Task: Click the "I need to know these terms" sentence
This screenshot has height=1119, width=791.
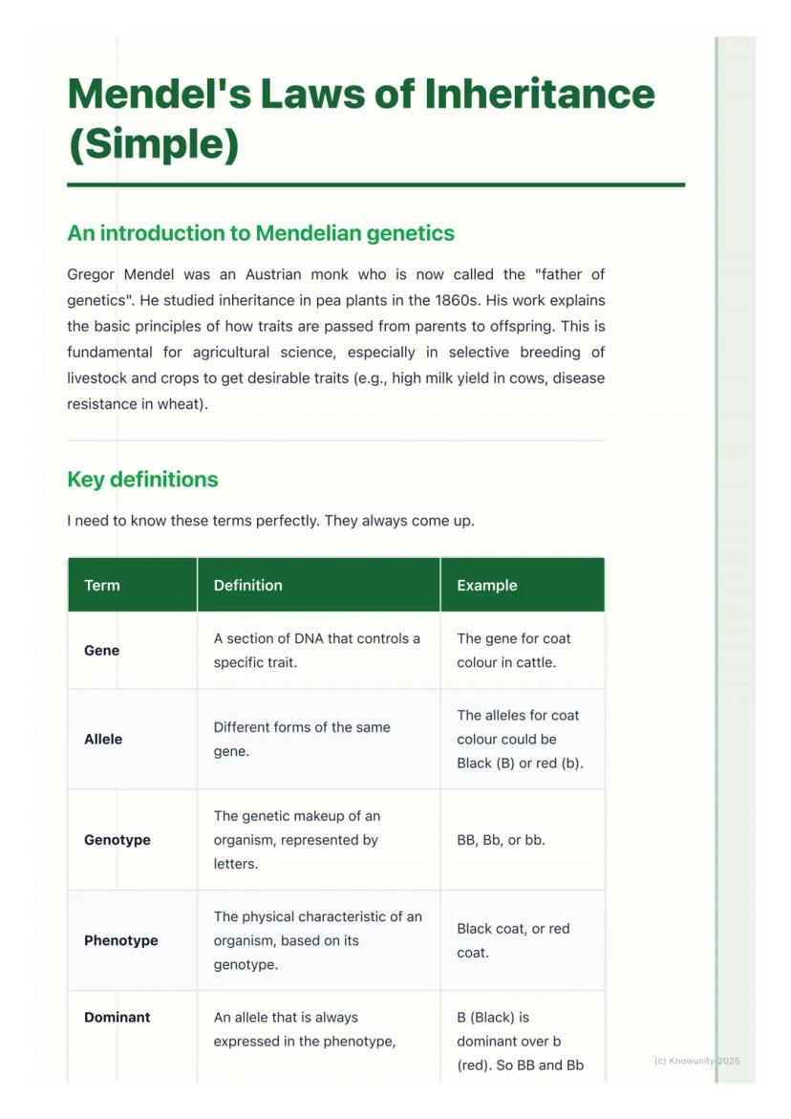Action: 270,521
